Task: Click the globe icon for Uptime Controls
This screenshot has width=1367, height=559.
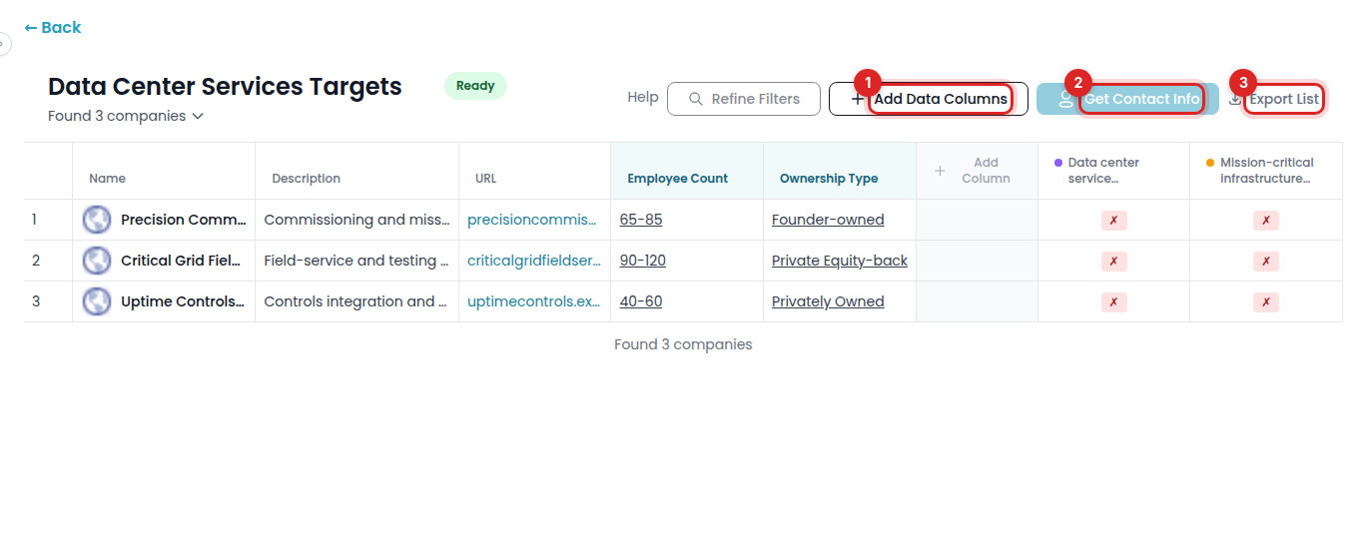Action: coord(97,301)
